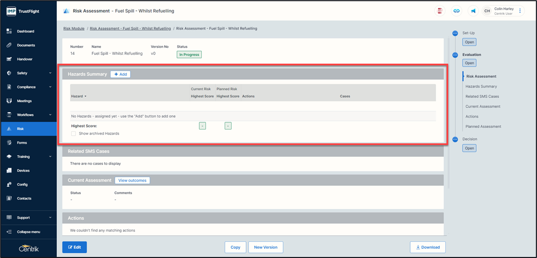Expand the Training sidebar submenu
Viewport: 537px width, 258px height.
click(50, 157)
